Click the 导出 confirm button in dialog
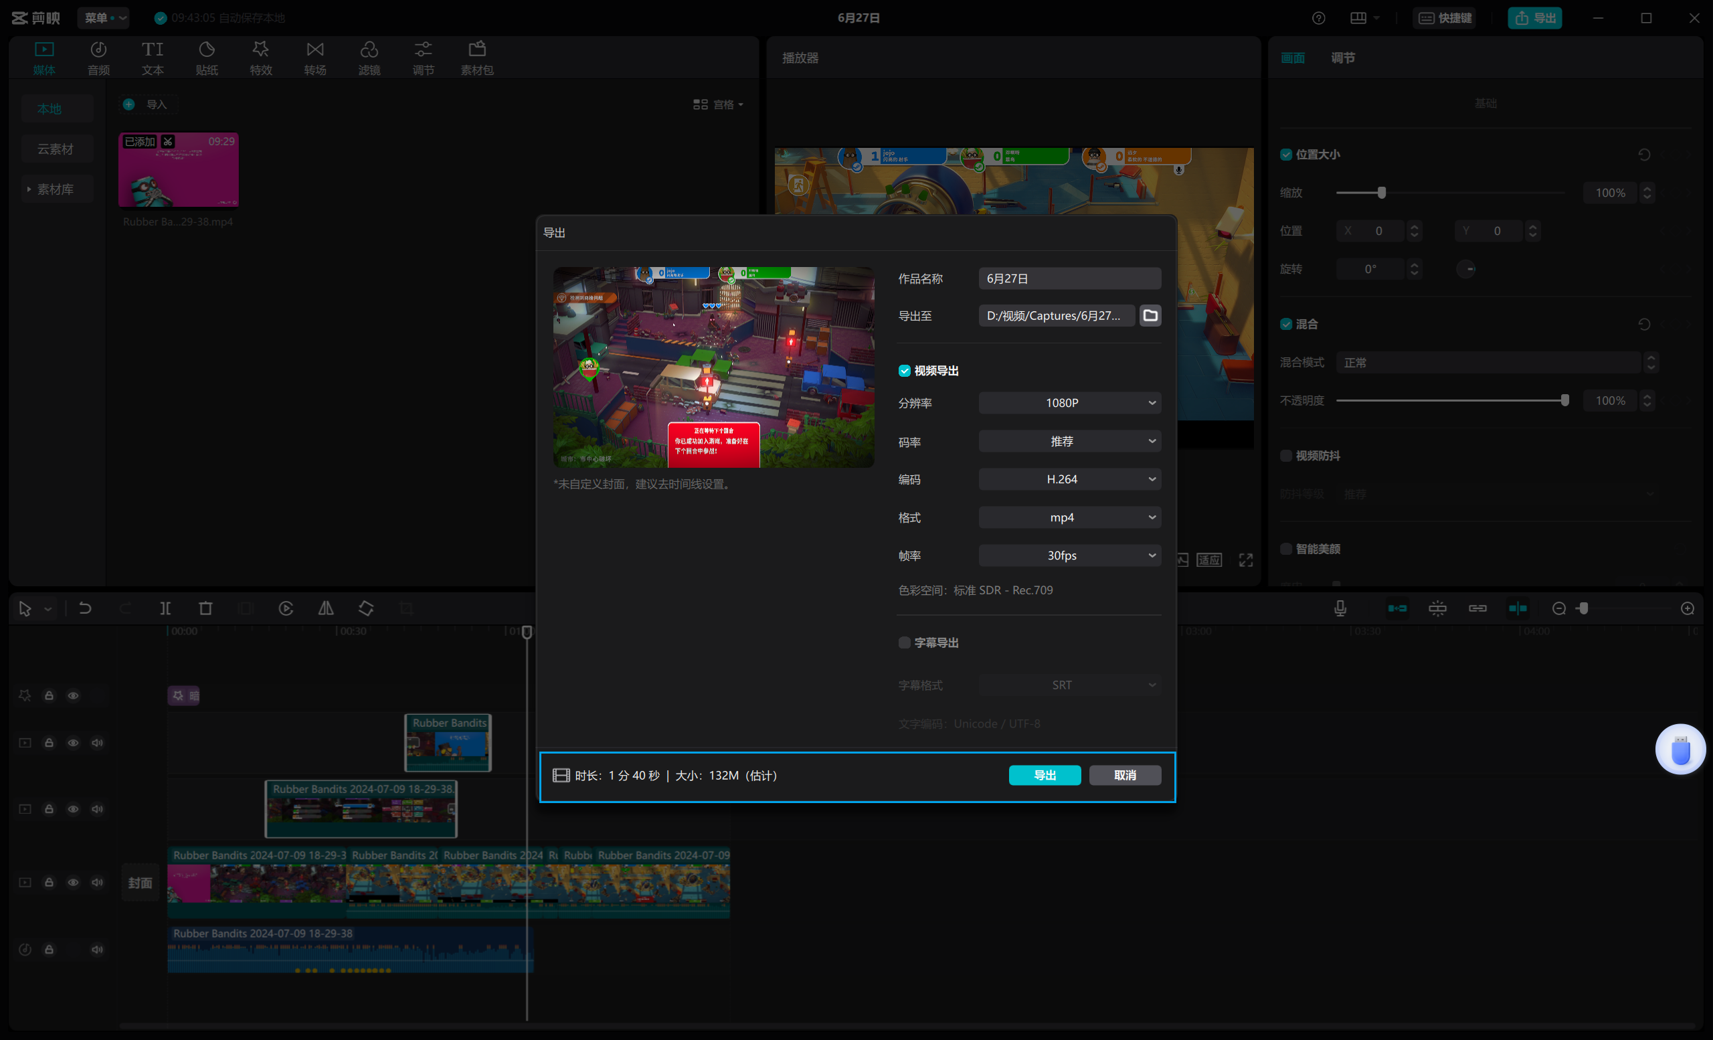The image size is (1713, 1040). click(1045, 775)
